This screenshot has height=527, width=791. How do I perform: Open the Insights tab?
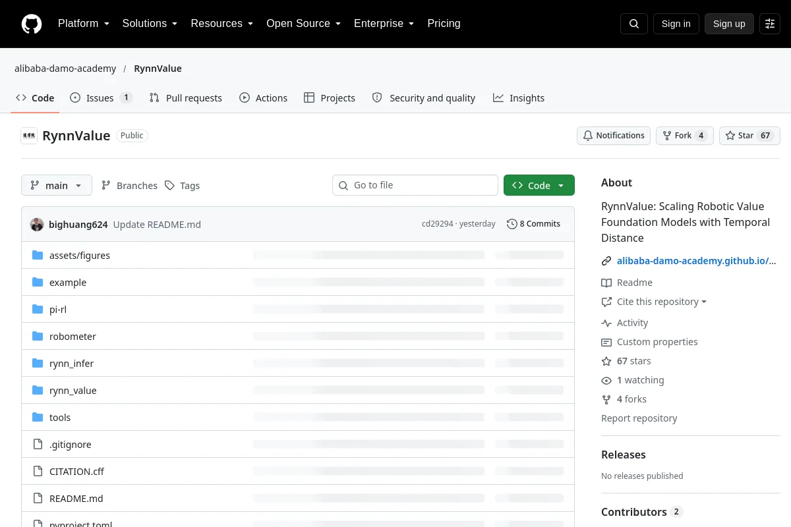pos(519,98)
